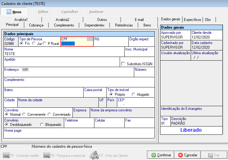Set convênio status to Bloqueado
Screen dimensions: 228x160
[42, 125]
